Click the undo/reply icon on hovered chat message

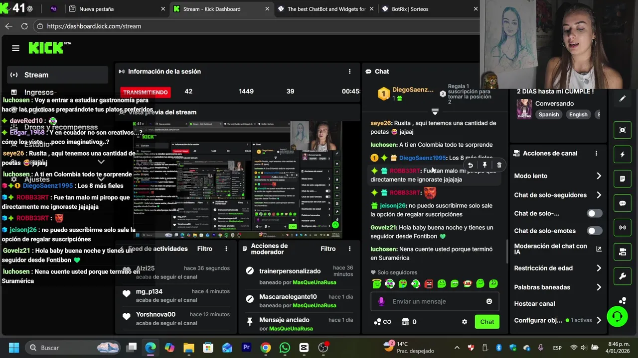470,165
